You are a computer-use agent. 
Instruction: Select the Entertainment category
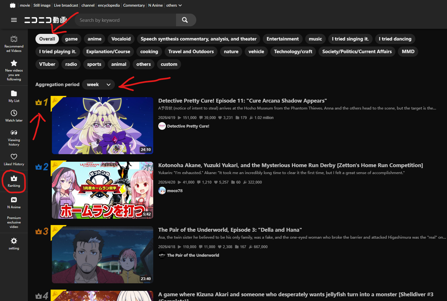[283, 39]
